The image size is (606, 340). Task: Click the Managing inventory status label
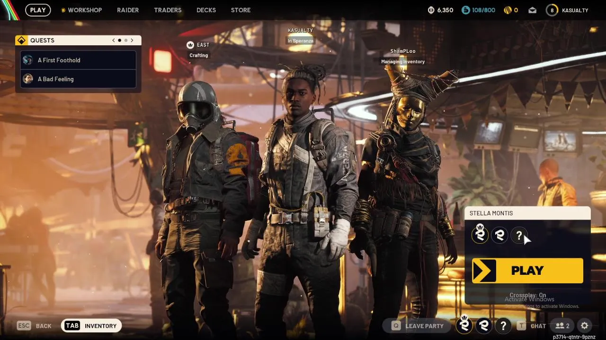pos(403,61)
